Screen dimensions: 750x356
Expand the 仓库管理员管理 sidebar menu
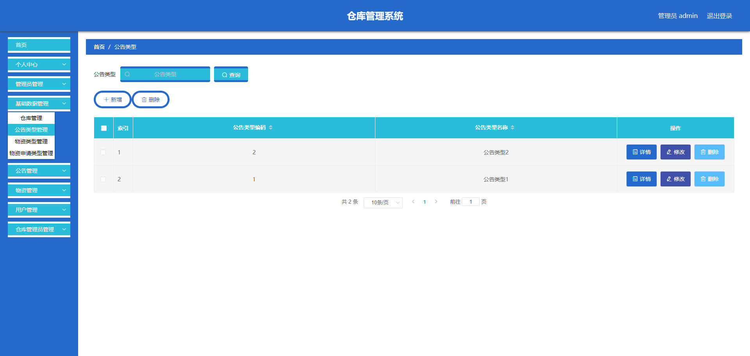click(39, 229)
